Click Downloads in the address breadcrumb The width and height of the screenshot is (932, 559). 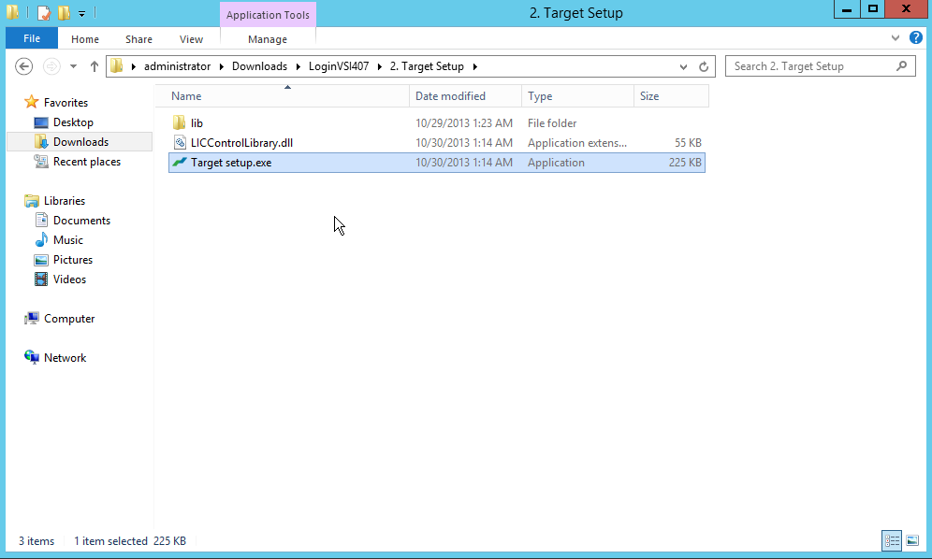pyautogui.click(x=259, y=66)
